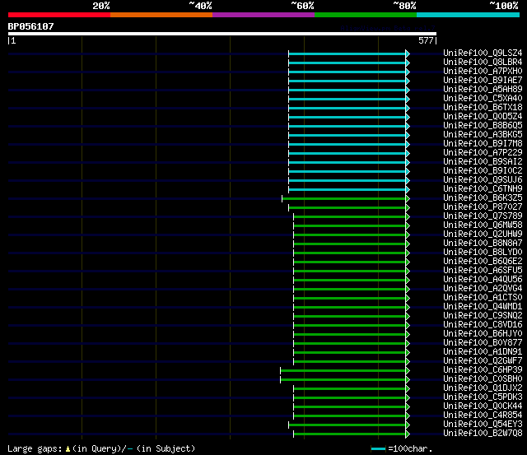The image size is (527, 455).
Task: Open hit UniRef100_A7PXH0
Action: [x=483, y=72]
